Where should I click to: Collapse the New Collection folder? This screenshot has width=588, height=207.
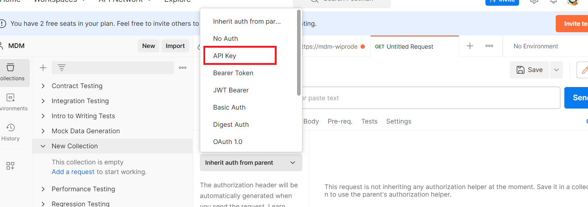[x=43, y=146]
